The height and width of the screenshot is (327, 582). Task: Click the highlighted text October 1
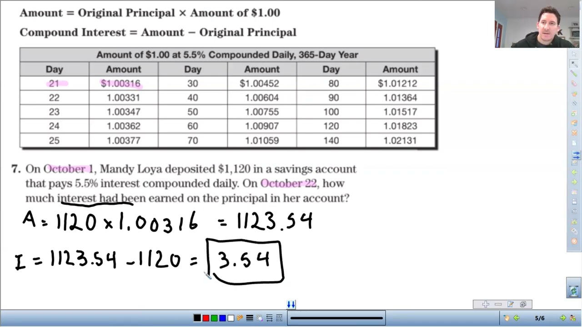pyautogui.click(x=68, y=169)
